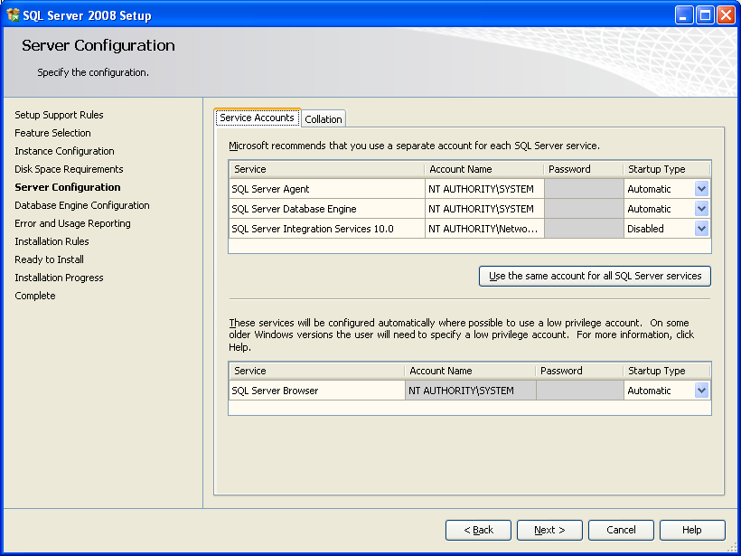
Task: Click Installation Progress in the step list
Action: coord(59,278)
